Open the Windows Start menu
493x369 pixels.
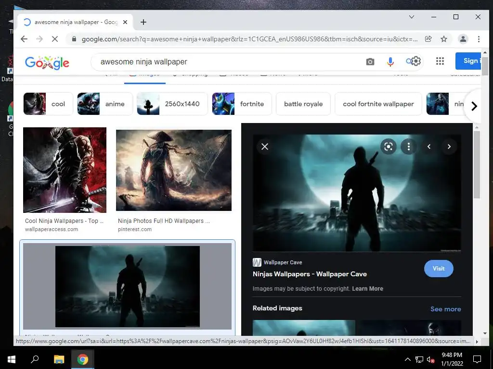tap(12, 359)
